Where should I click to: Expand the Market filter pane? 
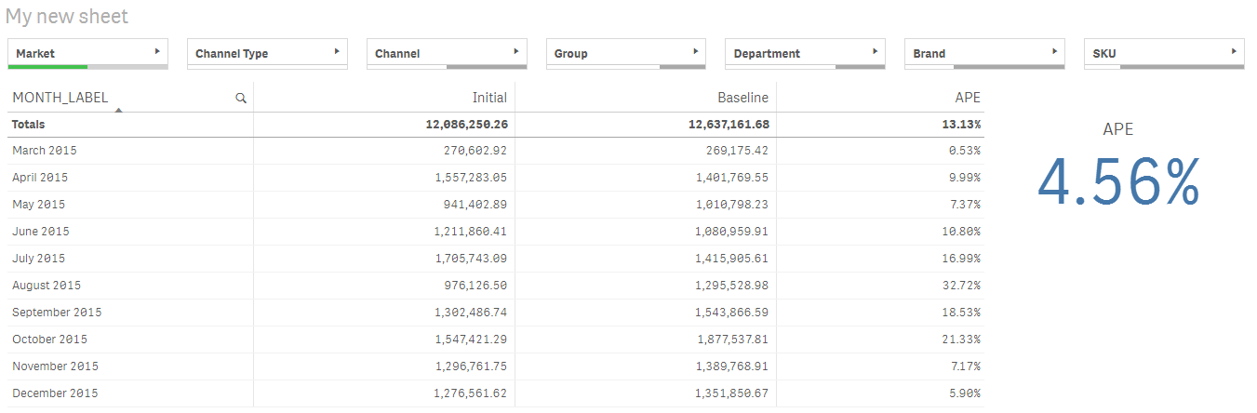click(157, 52)
